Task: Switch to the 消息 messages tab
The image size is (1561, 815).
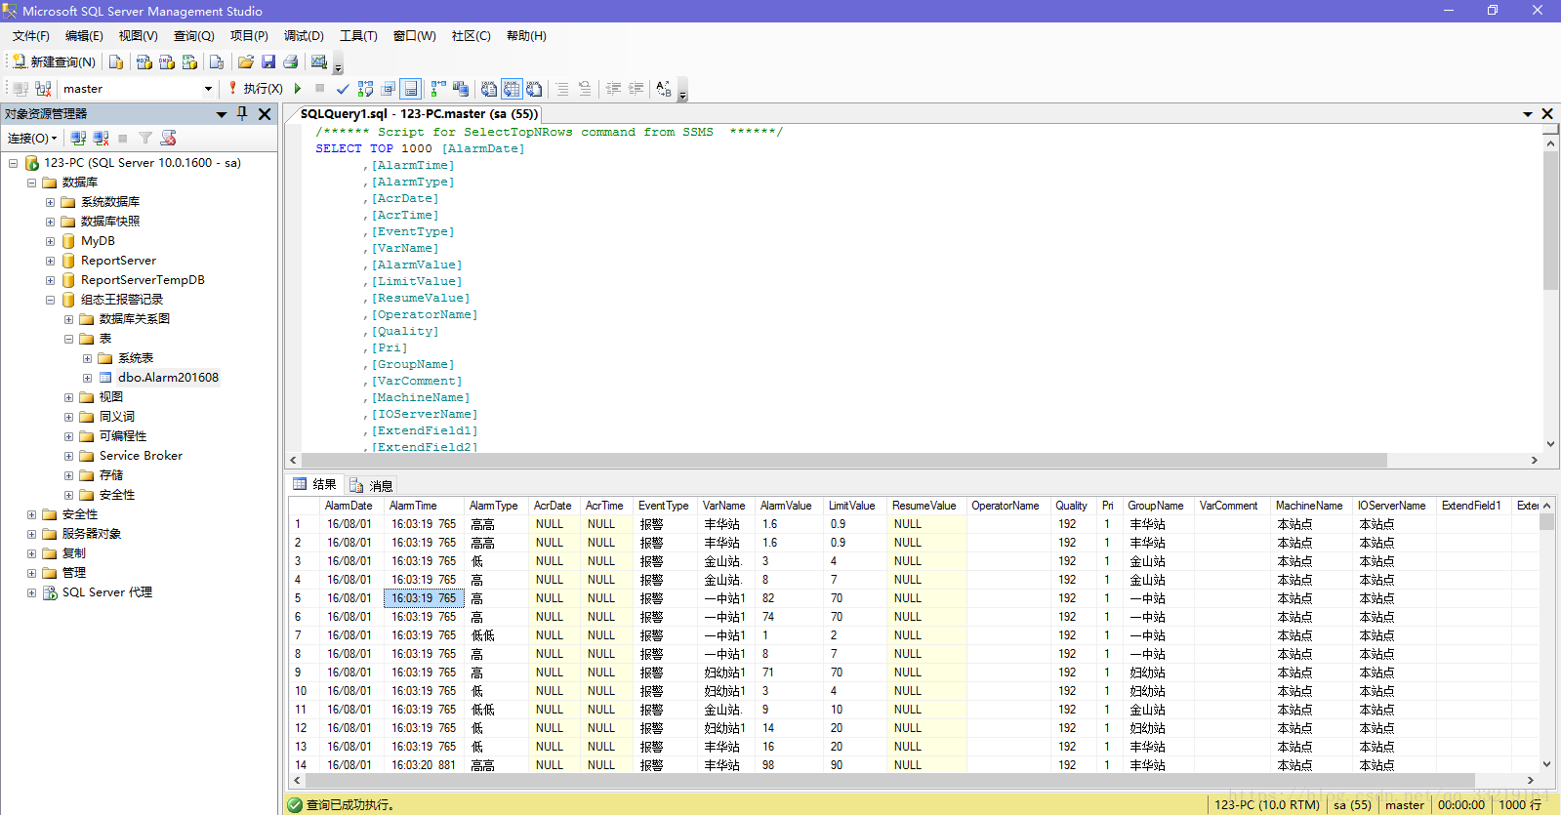Action: tap(371, 485)
